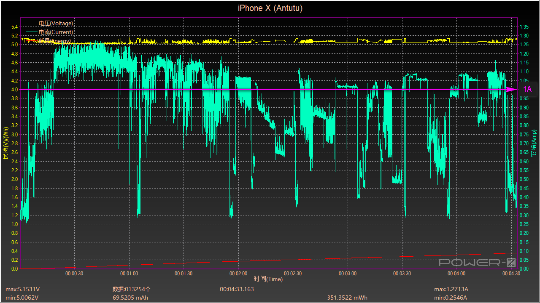Click the 时间(Time) x-axis title
This screenshot has width=540, height=303.
(x=268, y=279)
